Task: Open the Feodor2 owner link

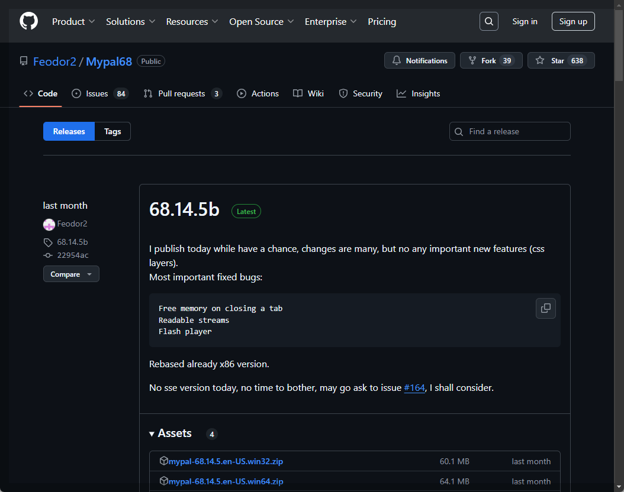Action: point(54,61)
